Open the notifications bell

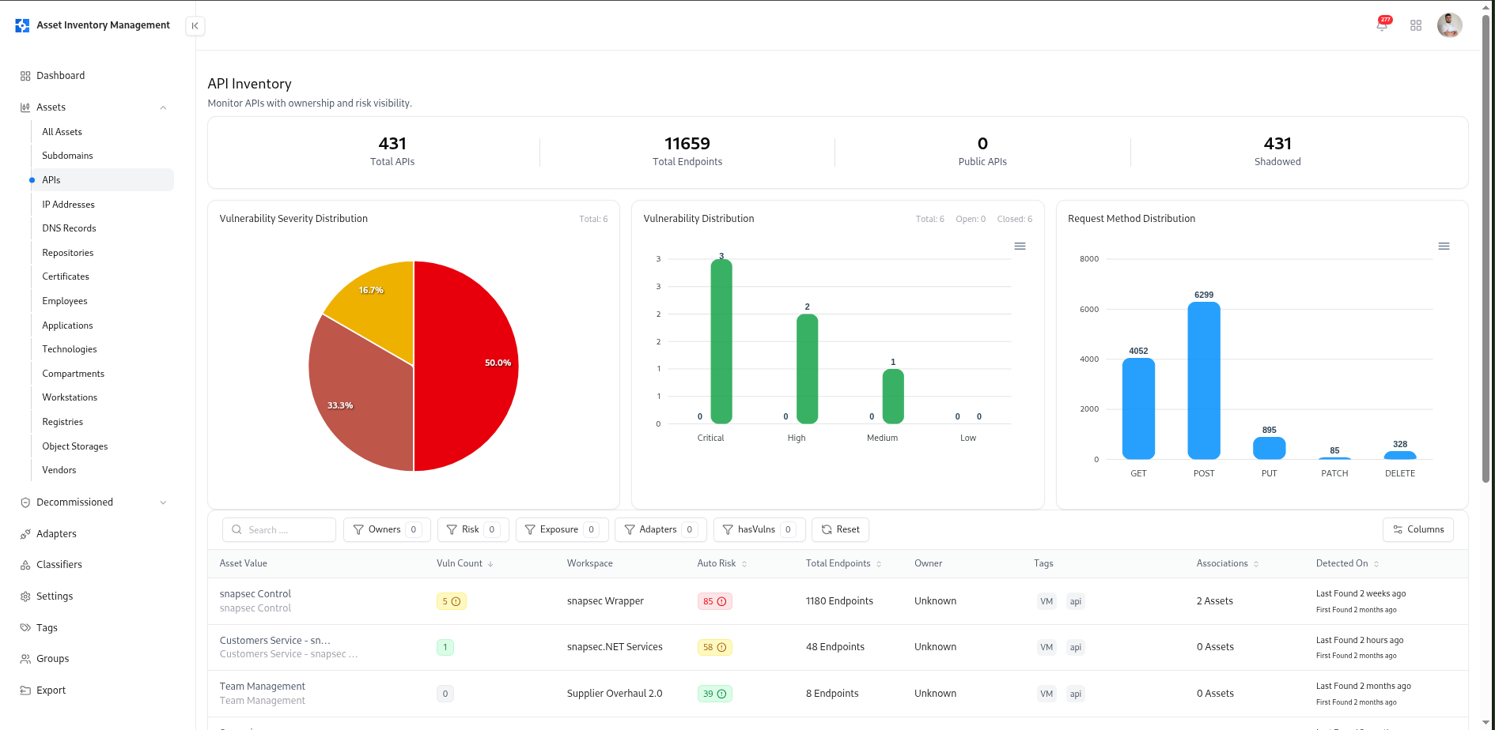point(1382,25)
